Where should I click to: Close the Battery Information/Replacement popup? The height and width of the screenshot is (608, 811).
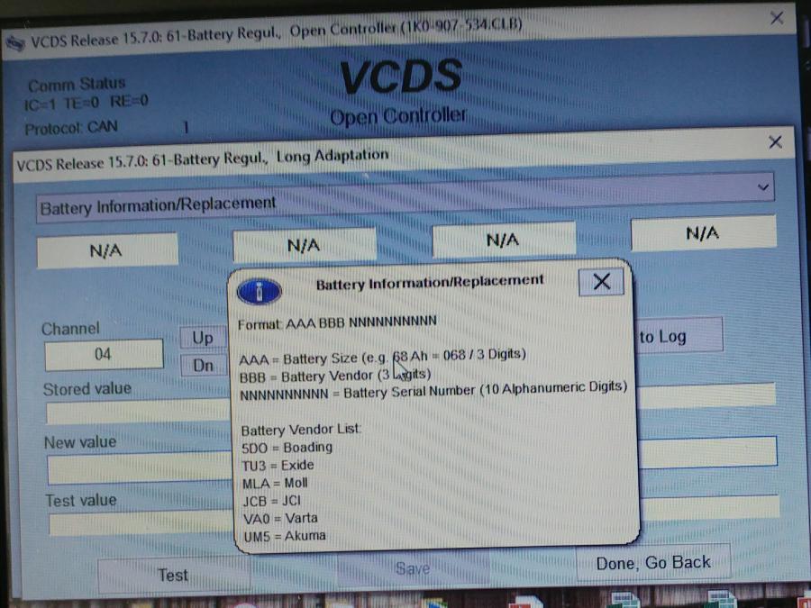[601, 282]
